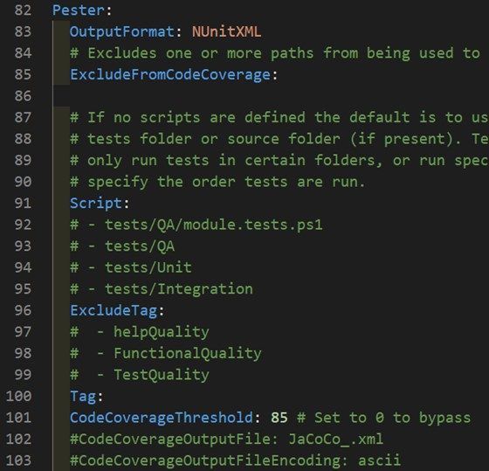Click line number 103 in gutter
Viewport: 489px width, 471px height.
18,461
